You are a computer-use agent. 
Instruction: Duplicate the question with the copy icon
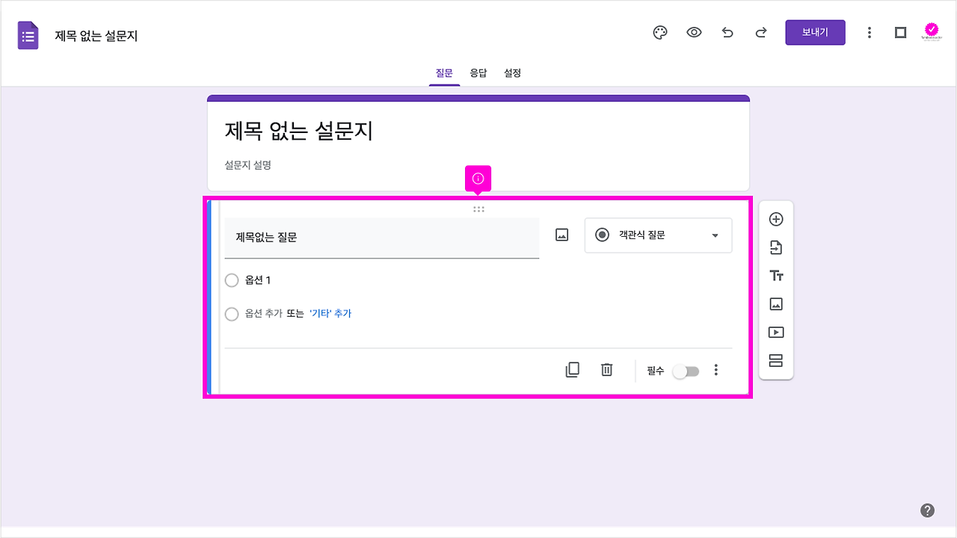(572, 369)
